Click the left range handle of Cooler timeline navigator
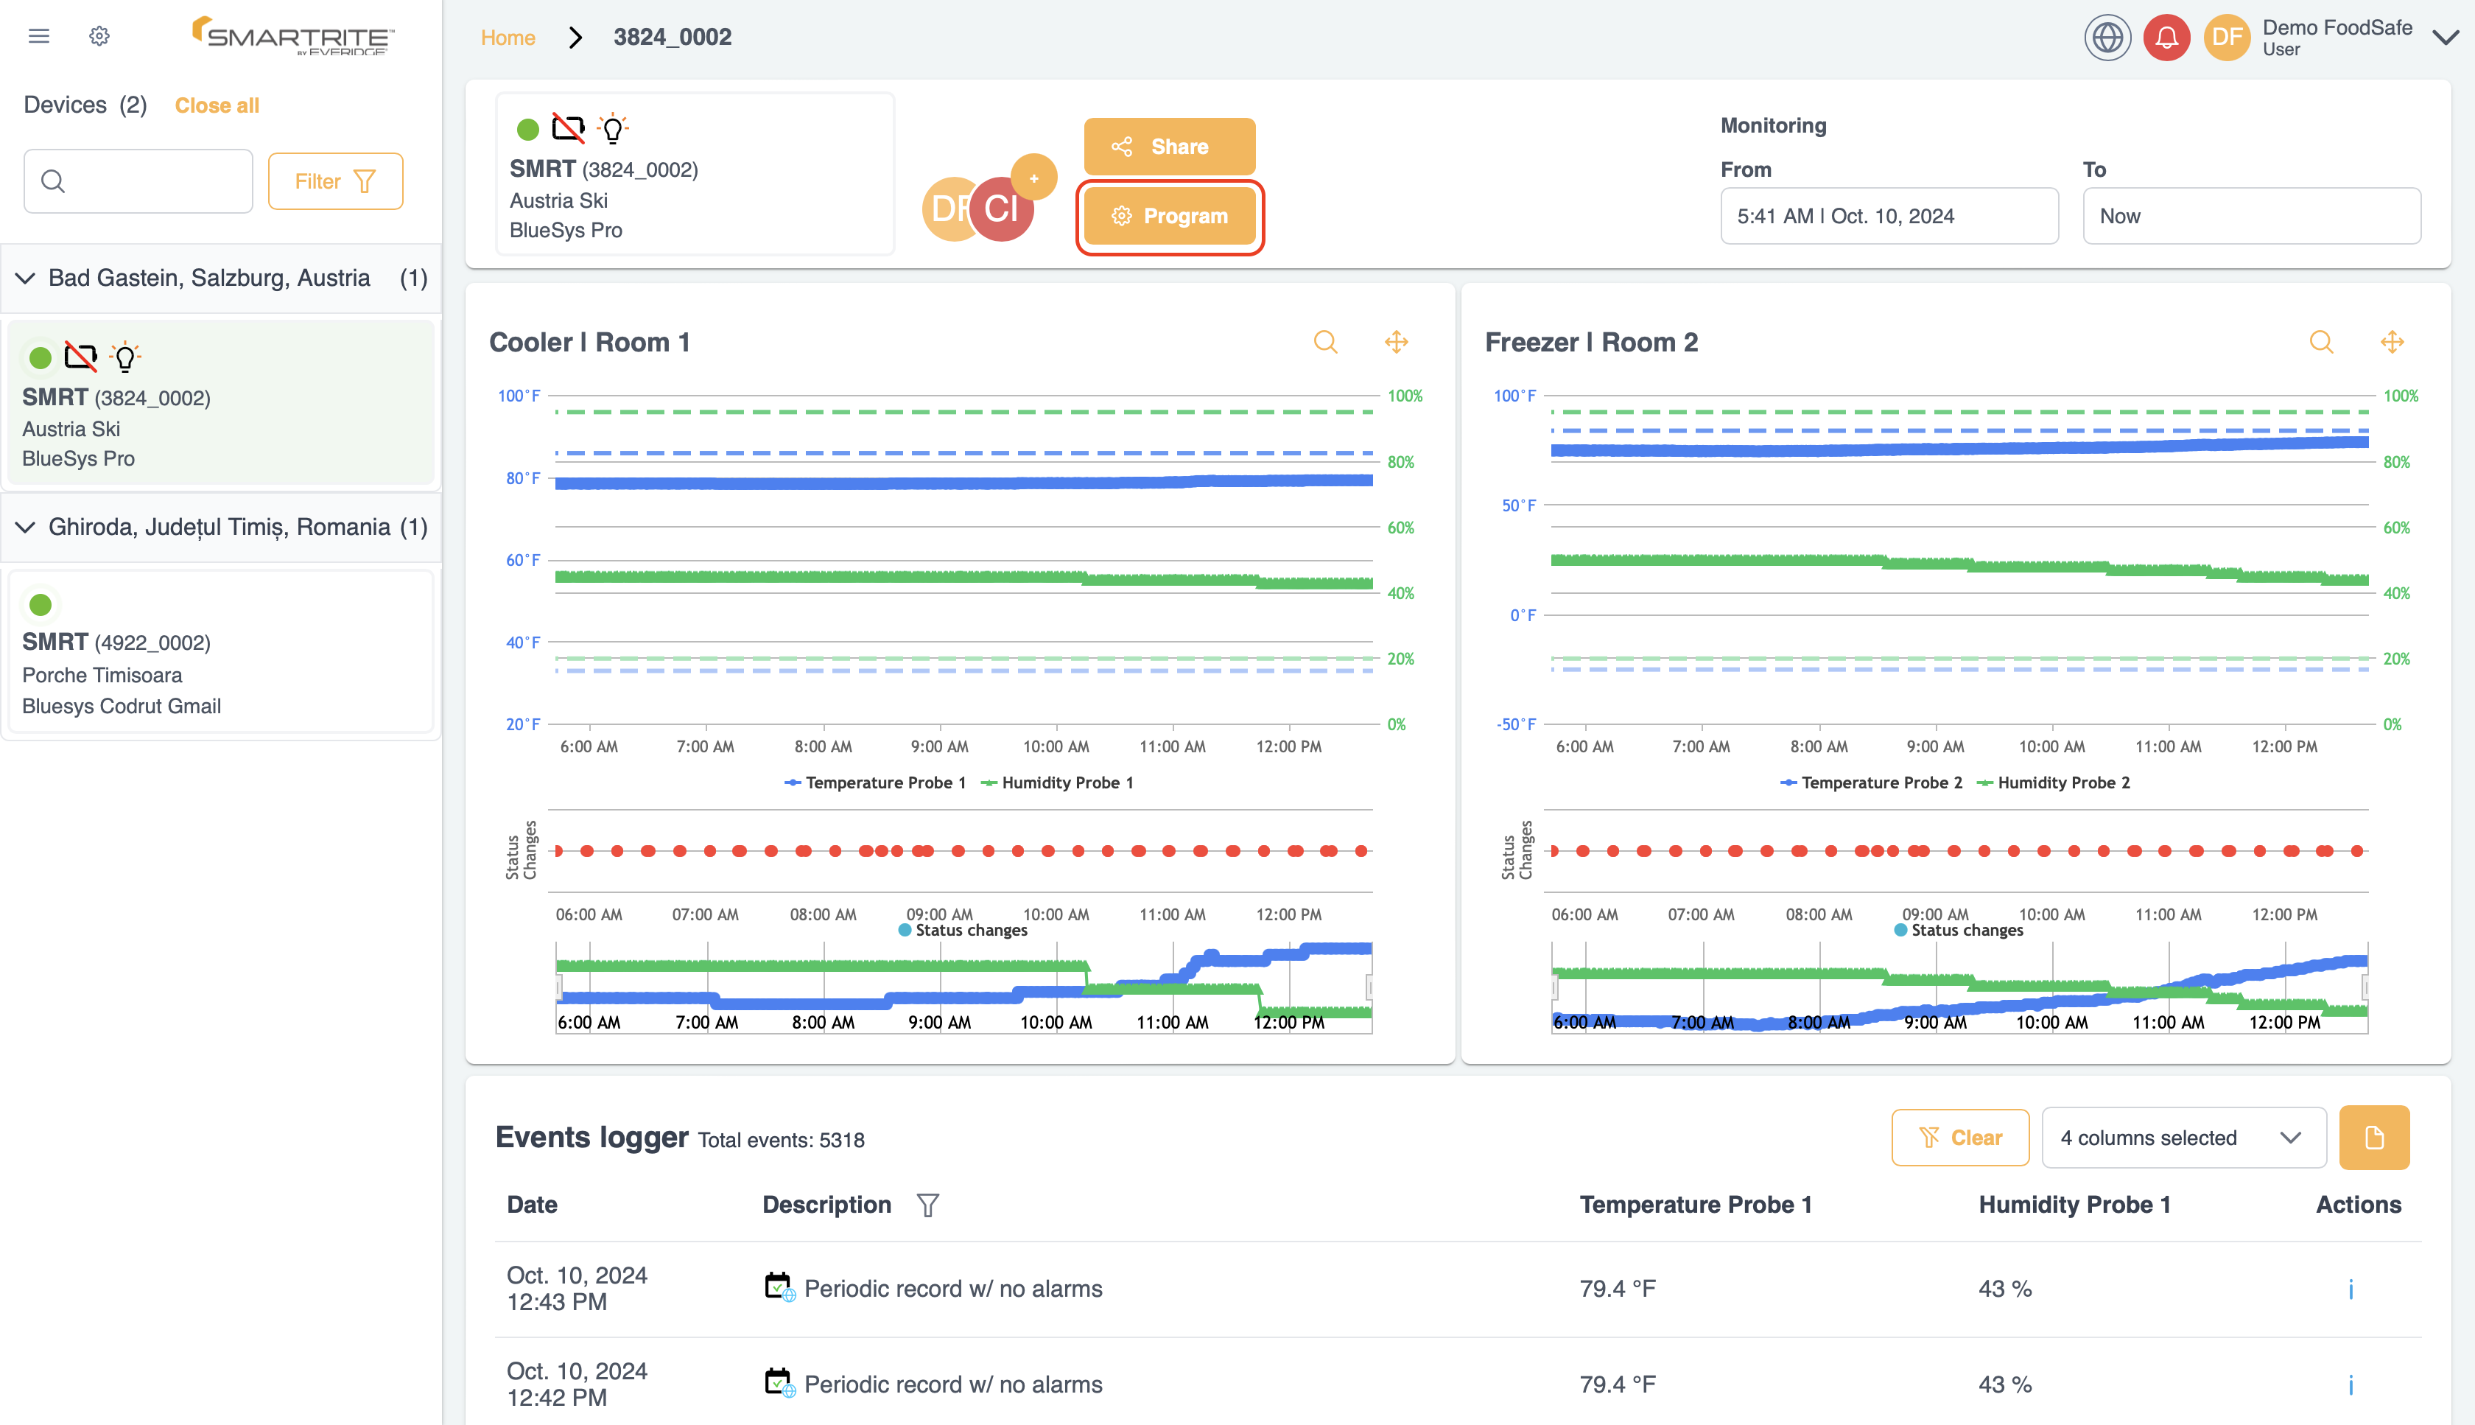Viewport: 2475px width, 1425px height. click(x=558, y=989)
